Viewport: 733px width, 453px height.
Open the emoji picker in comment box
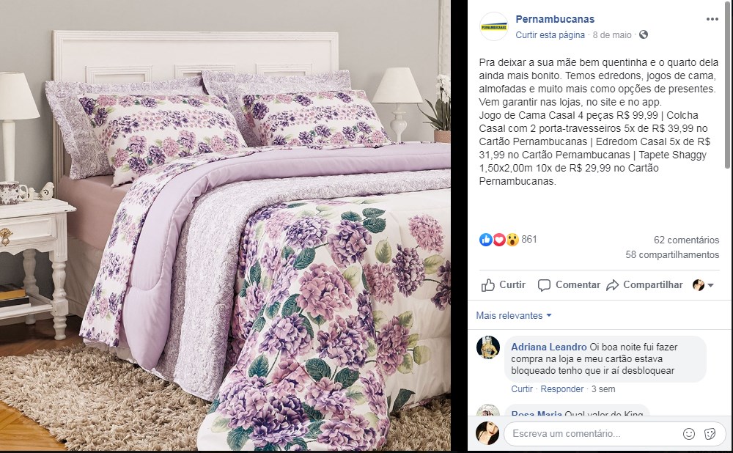tap(689, 434)
